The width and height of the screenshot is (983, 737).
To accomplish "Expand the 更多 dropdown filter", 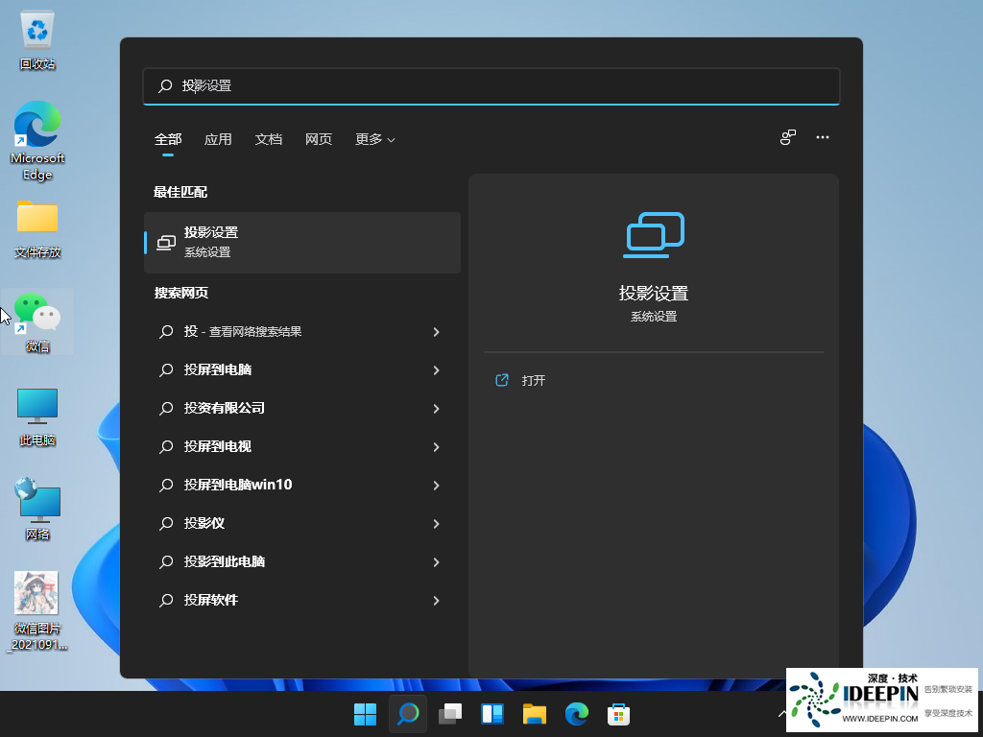I will pos(375,139).
